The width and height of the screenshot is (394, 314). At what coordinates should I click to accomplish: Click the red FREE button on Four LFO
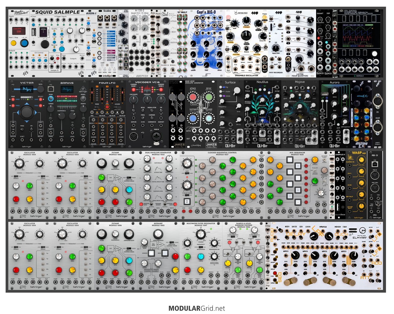coord(107,107)
